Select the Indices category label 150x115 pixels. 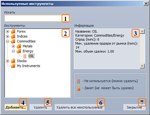pos(22,36)
